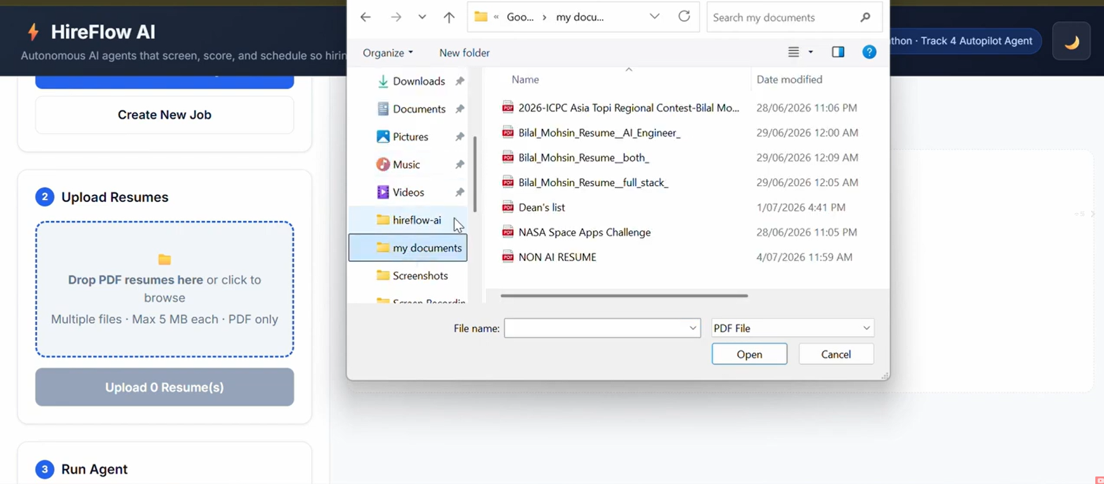Toggle dark mode with moon icon

coord(1071,41)
